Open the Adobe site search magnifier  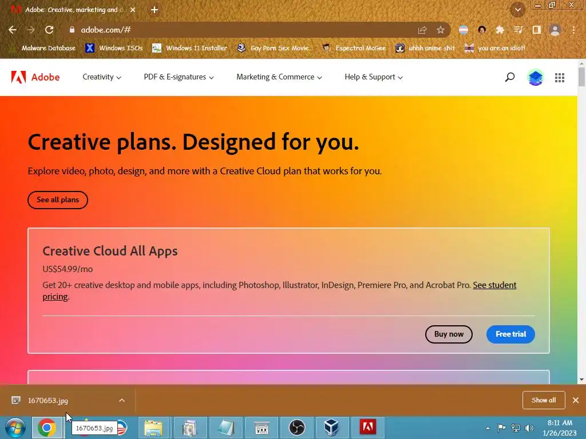click(x=510, y=77)
